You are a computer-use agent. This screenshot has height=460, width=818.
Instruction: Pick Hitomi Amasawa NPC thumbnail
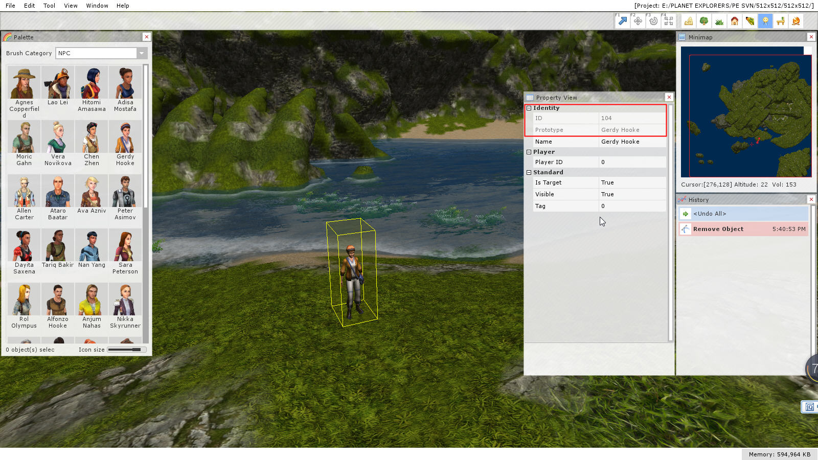[x=92, y=83]
